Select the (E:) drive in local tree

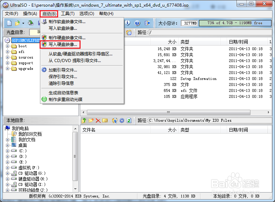pyautogui.click(x=23, y=162)
